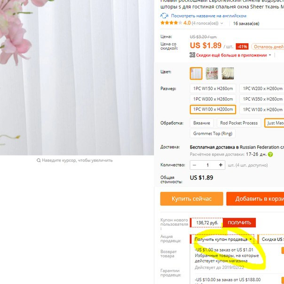
Task: Click the star rating of the product
Action: pyautogui.click(x=171, y=23)
